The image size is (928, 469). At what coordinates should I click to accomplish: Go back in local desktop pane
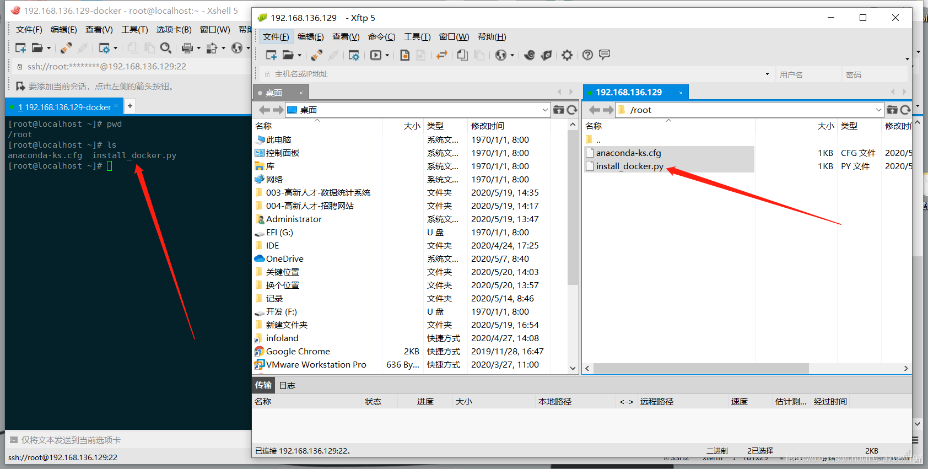[x=265, y=110]
